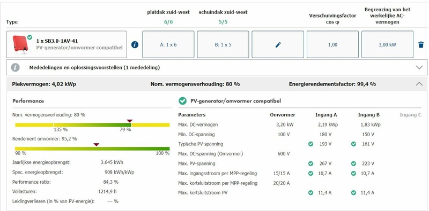Screen dimensions: 429x211
Task: Click the Performance ratio 84,3 % value
Action: [x=110, y=182]
